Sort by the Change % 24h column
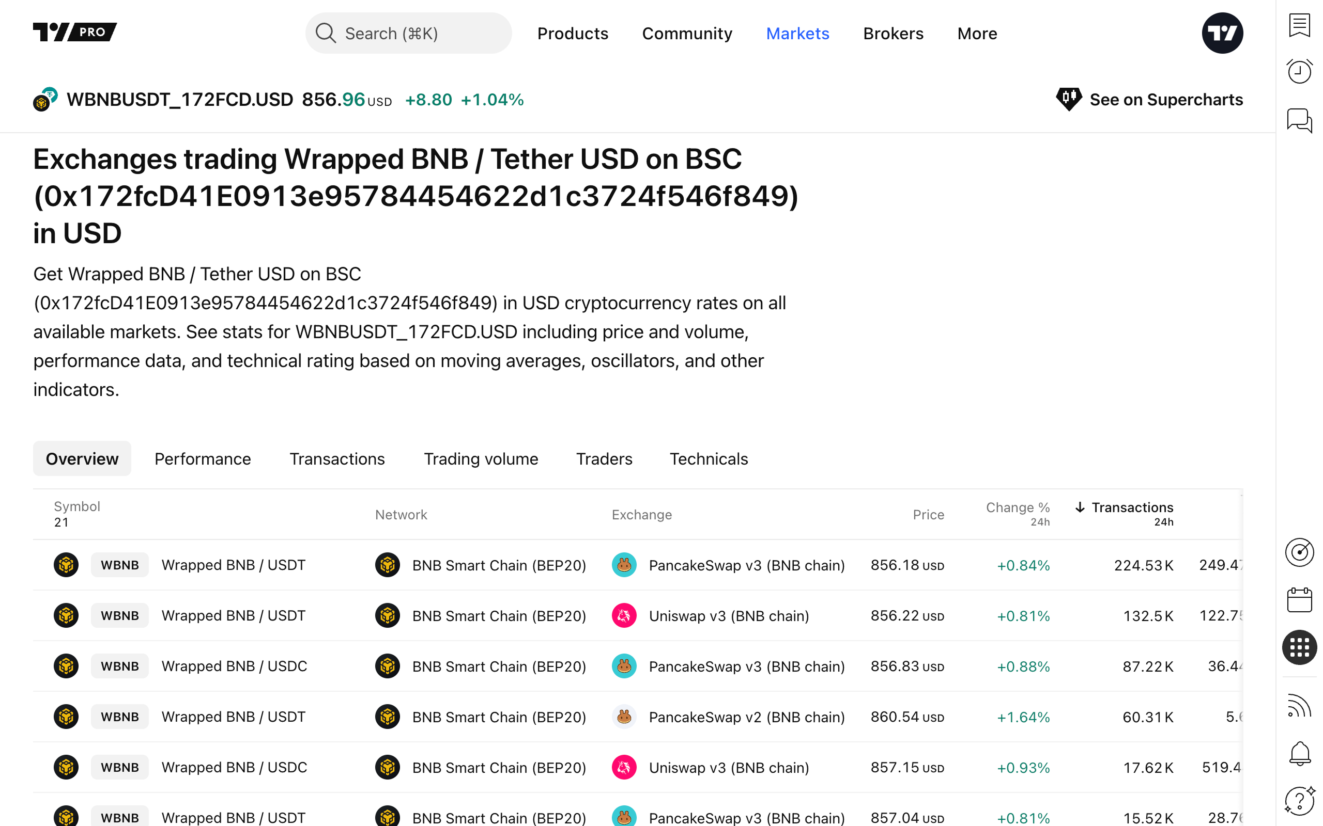1323x826 pixels. (x=1017, y=507)
